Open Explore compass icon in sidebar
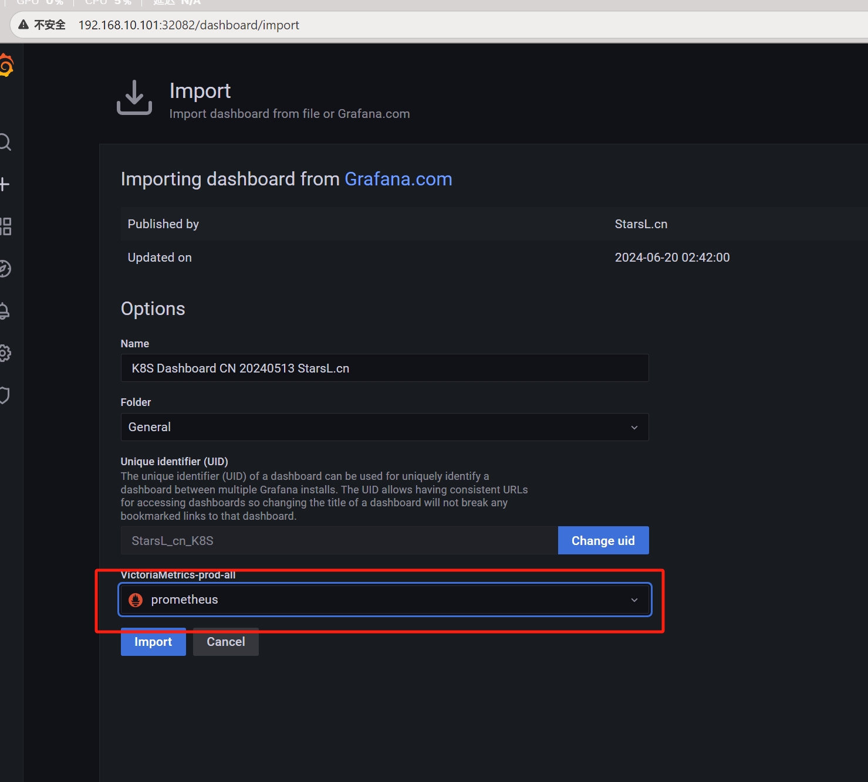 (x=5, y=269)
